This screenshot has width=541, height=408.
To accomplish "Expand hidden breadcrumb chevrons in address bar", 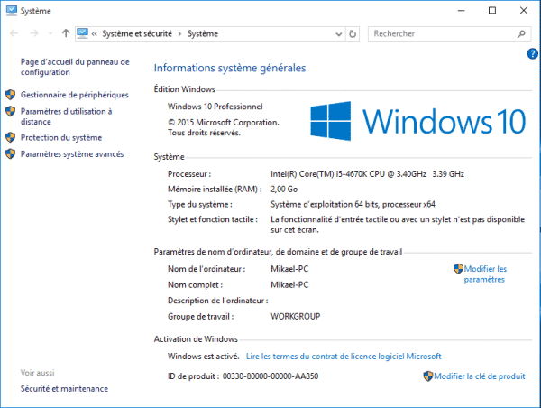I will [x=94, y=34].
